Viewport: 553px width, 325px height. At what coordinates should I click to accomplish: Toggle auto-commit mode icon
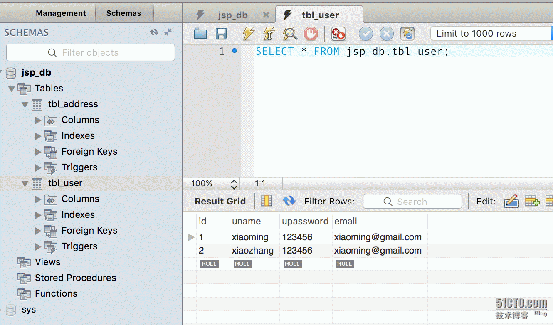(407, 34)
